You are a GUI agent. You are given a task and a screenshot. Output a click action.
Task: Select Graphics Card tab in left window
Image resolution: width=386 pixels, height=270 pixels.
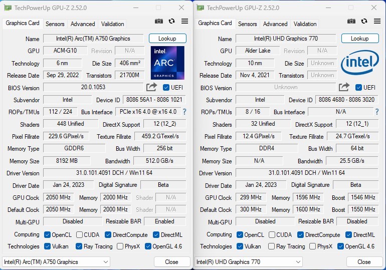23,23
